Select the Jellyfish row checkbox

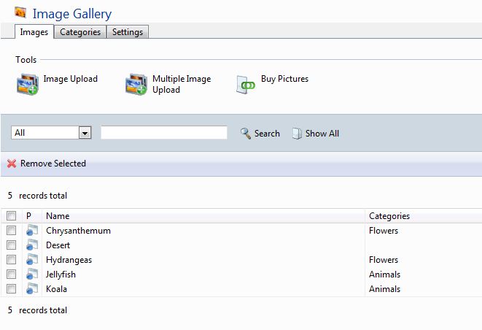point(11,275)
